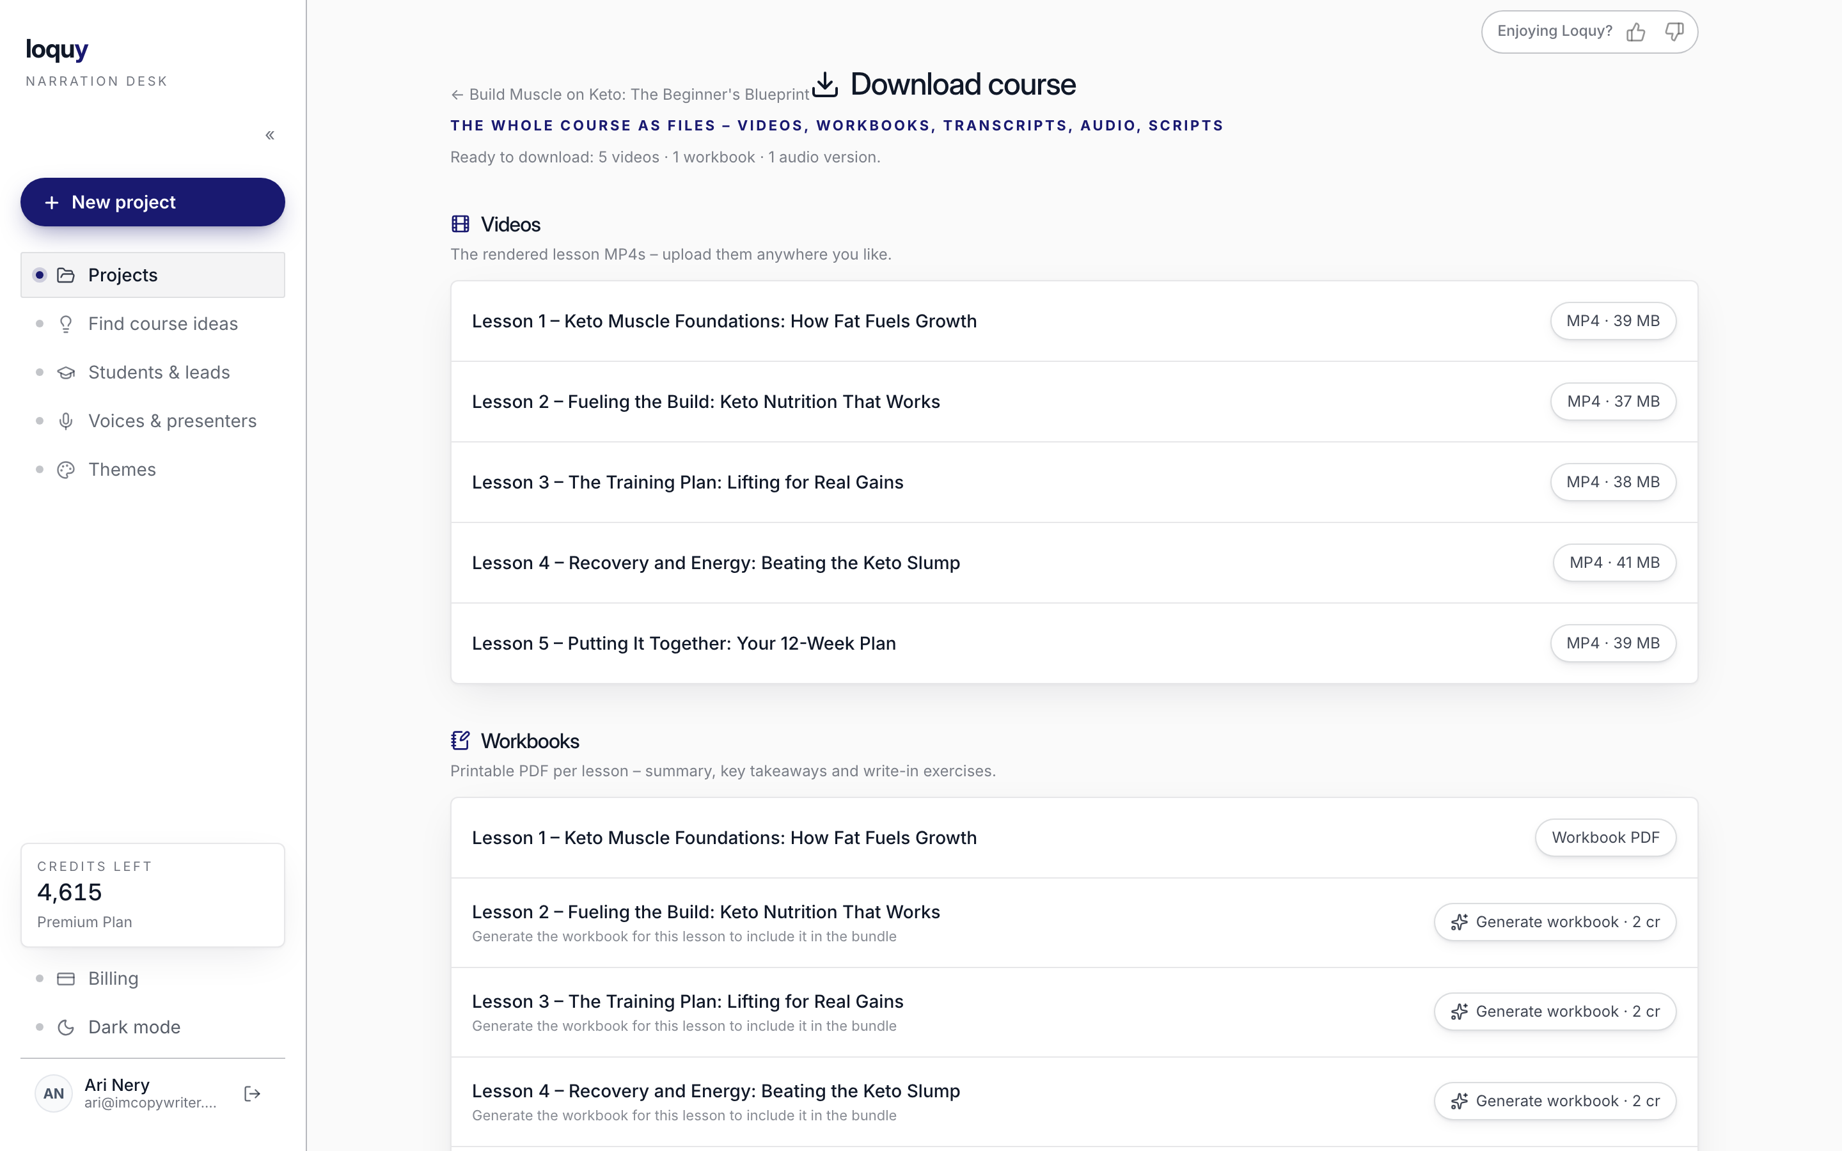Download Lesson 5 MP4 · 39 MB
Screen dimensions: 1842x1151
tap(1613, 643)
